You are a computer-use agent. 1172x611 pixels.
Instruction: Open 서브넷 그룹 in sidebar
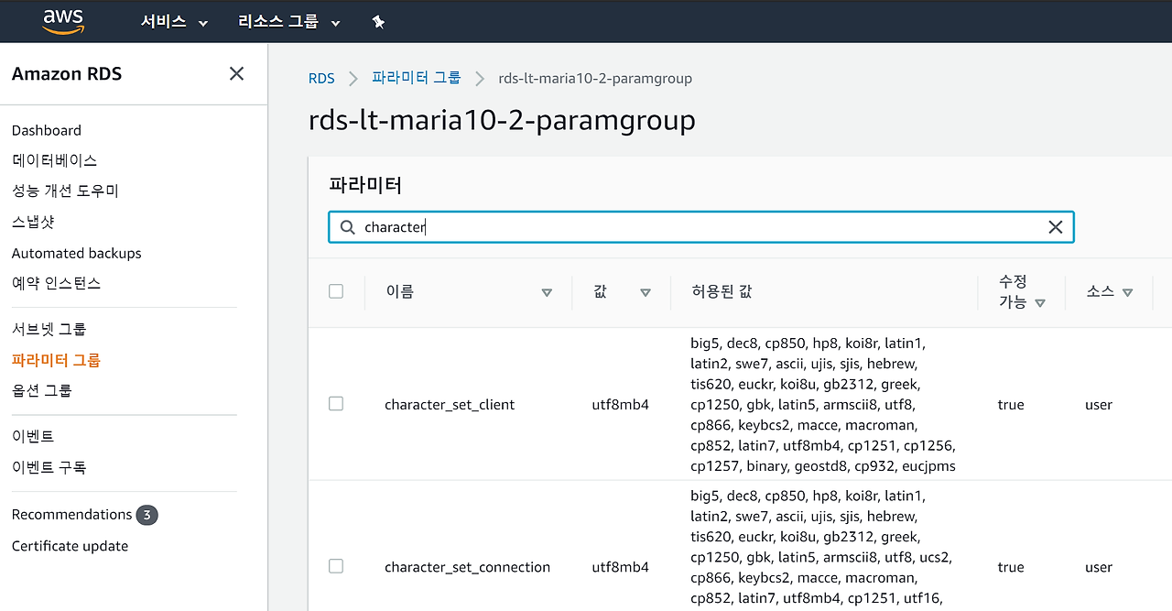pyautogui.click(x=49, y=329)
